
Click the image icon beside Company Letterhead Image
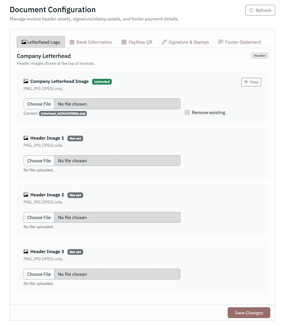tap(26, 81)
